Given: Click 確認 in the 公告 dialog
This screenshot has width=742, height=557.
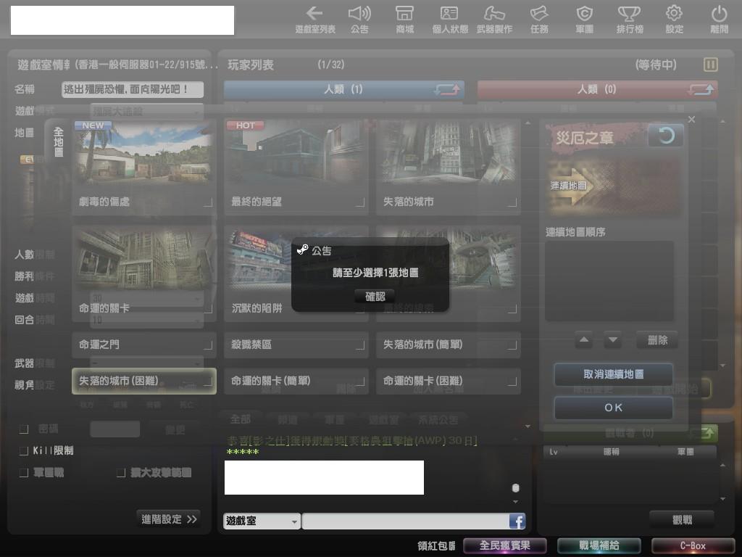Looking at the screenshot, I should pos(375,297).
